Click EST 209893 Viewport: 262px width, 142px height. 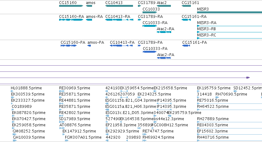pos(133,138)
